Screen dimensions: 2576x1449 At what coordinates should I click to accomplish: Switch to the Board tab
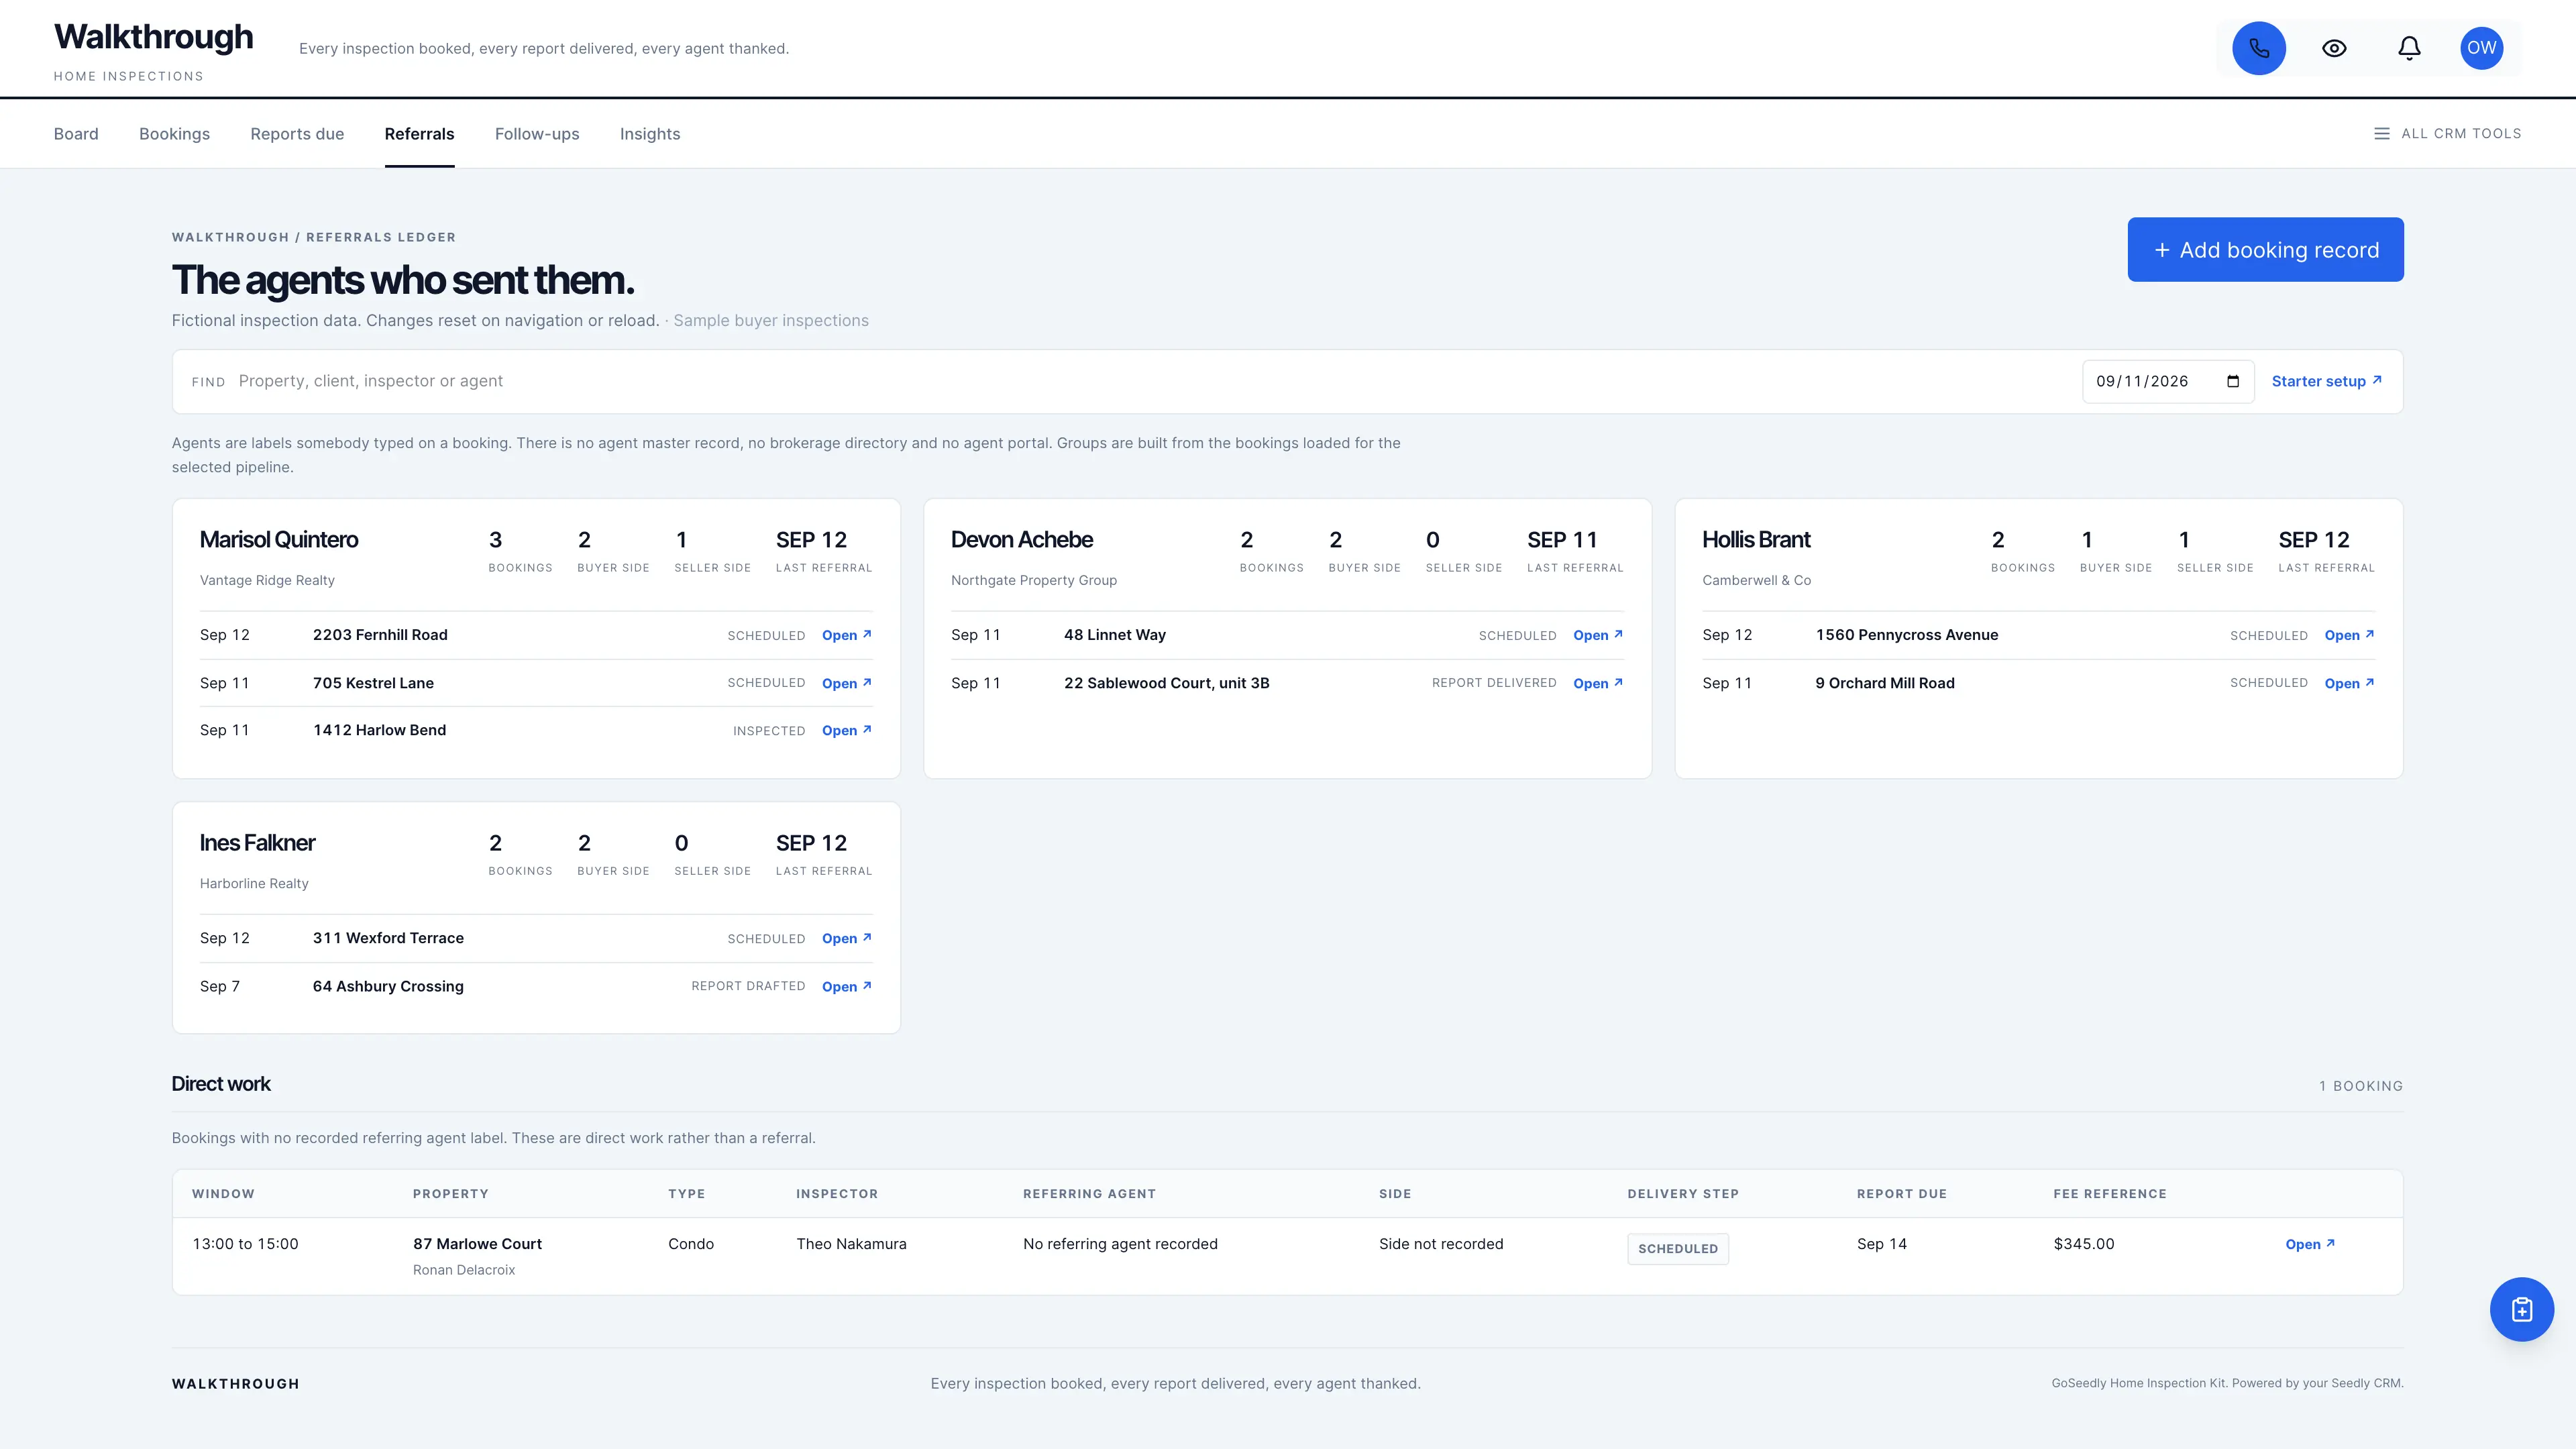coord(76,134)
